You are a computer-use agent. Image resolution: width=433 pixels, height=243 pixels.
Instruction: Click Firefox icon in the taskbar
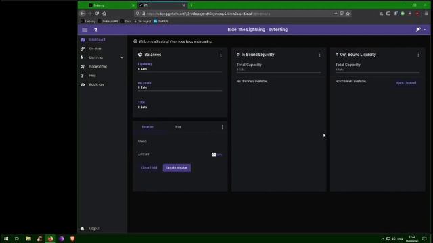coord(50,238)
